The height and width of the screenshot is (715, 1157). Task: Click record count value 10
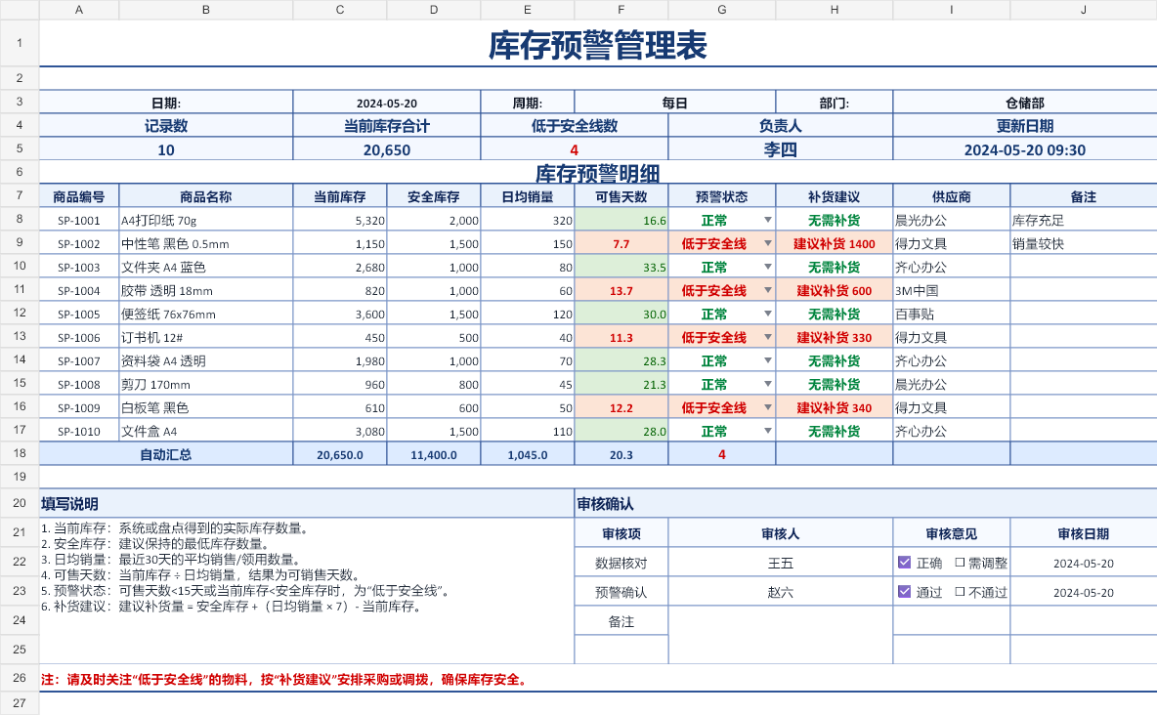[x=166, y=149]
